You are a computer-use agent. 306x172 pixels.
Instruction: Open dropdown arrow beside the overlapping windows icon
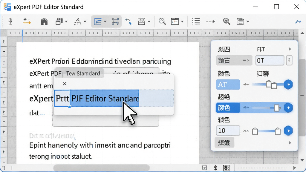[66, 21]
